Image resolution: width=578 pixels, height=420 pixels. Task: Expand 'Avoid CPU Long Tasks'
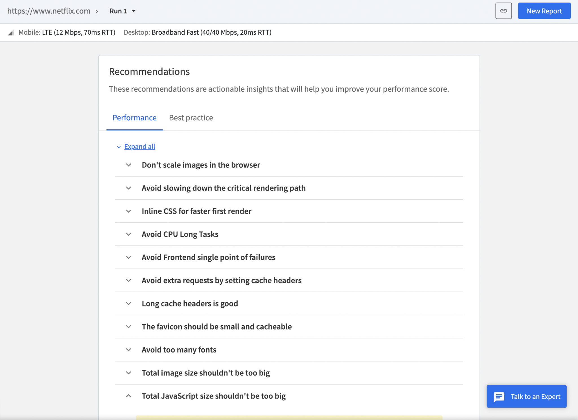pyautogui.click(x=129, y=234)
